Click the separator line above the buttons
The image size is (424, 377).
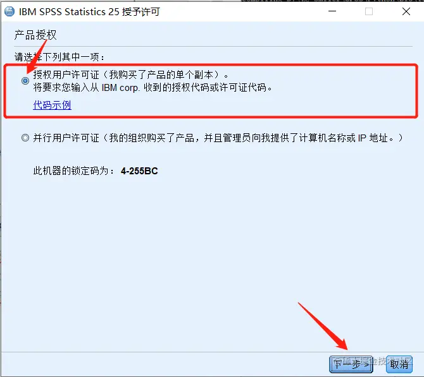pyautogui.click(x=212, y=352)
